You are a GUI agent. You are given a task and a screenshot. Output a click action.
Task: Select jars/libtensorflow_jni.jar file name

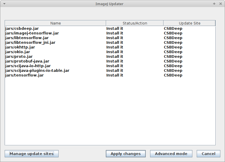[30, 43]
